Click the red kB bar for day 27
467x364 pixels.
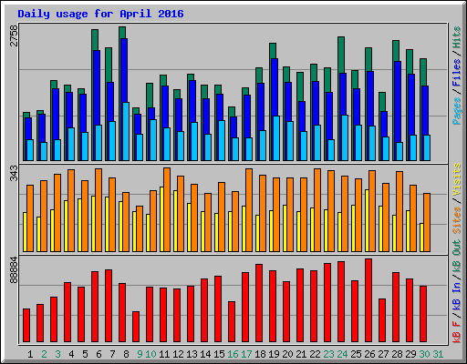[x=382, y=320]
